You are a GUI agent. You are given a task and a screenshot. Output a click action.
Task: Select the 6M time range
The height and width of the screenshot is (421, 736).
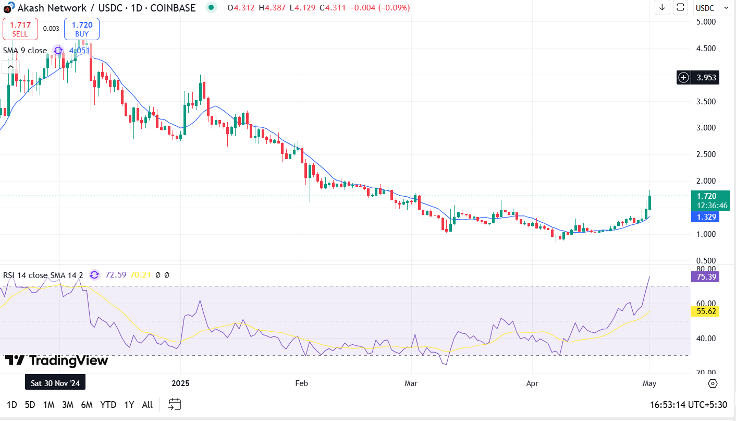tap(87, 404)
